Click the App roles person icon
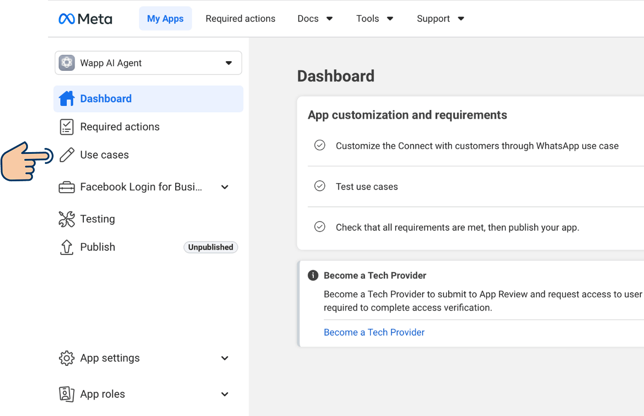 click(x=67, y=394)
